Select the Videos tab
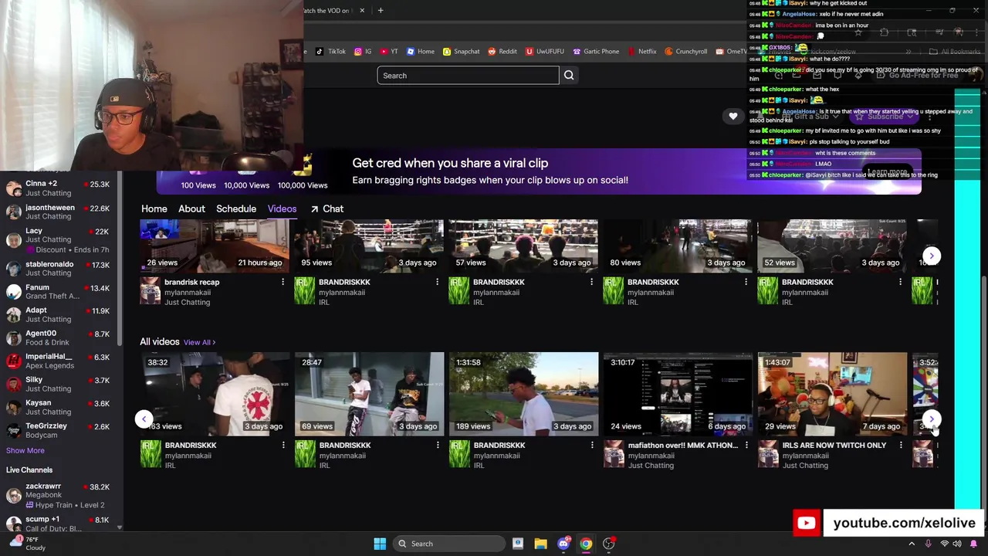 [282, 209]
